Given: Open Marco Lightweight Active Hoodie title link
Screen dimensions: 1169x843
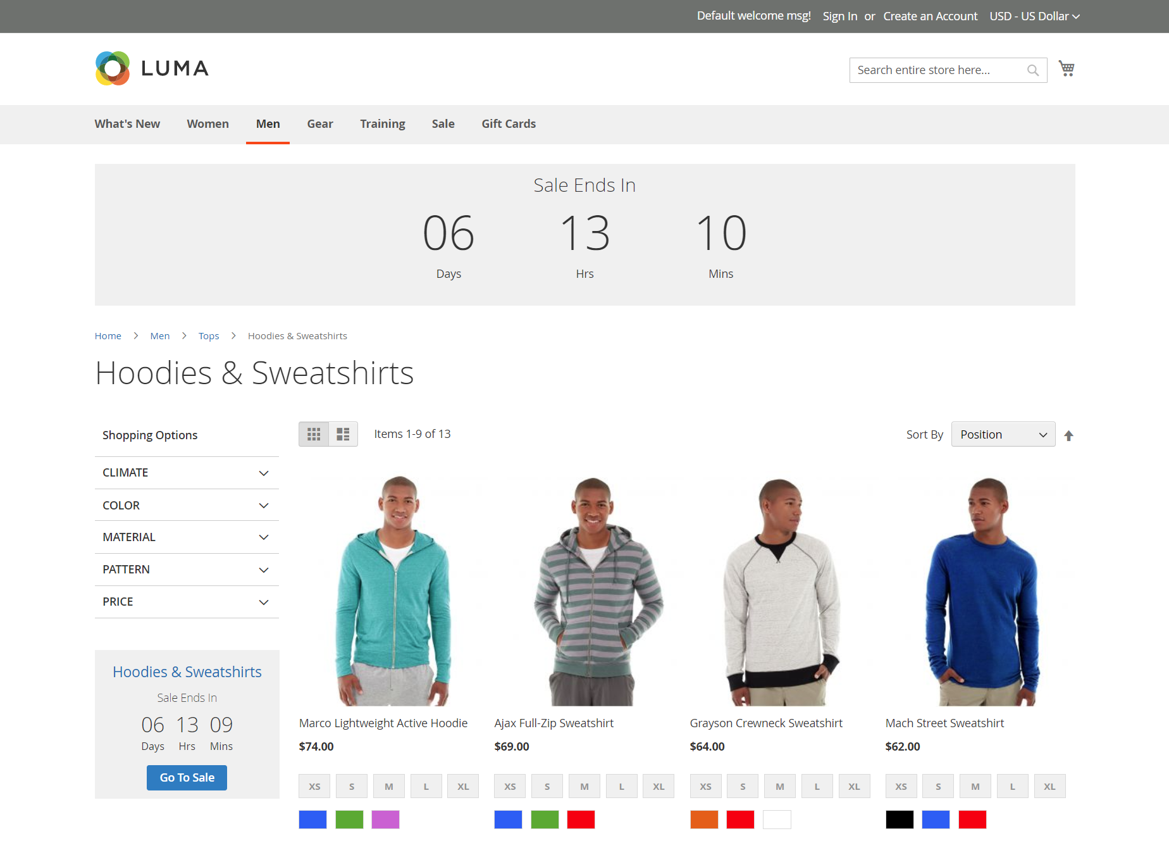Looking at the screenshot, I should pyautogui.click(x=383, y=723).
